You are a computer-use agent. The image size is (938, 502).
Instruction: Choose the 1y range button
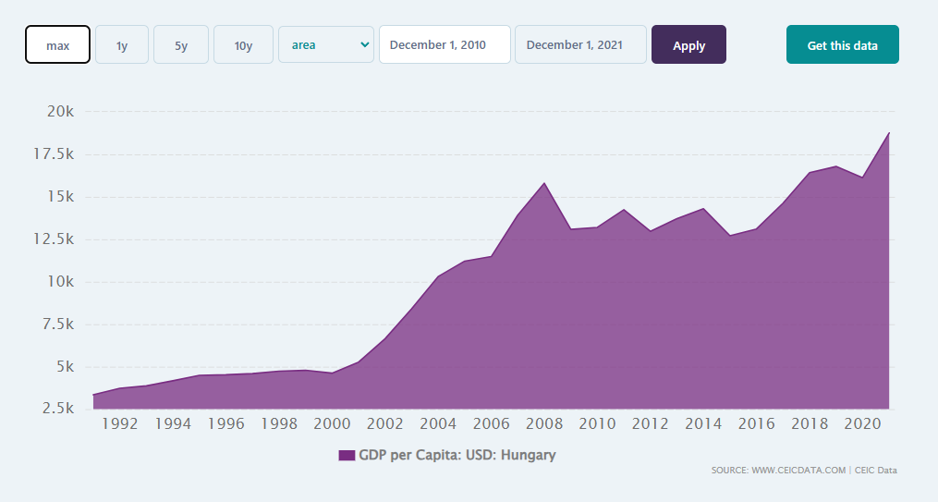point(122,44)
